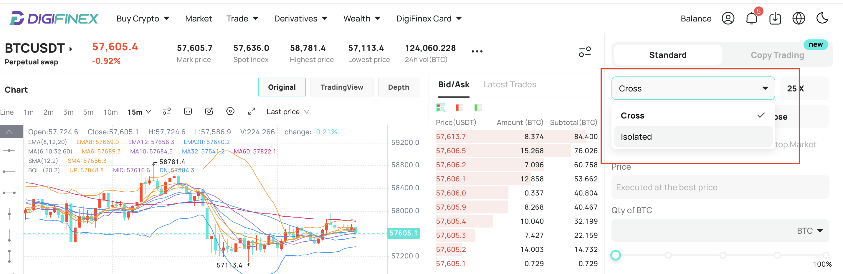Screen dimensions: 843x274
Task: Select the Depth chart view
Action: [399, 87]
